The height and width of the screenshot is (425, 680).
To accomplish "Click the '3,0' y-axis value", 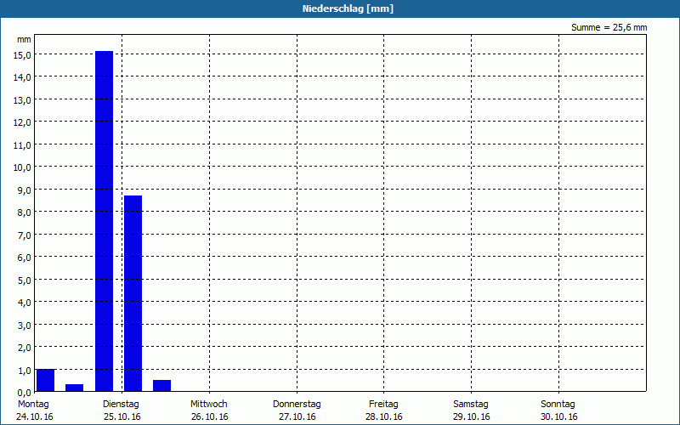I will [25, 325].
